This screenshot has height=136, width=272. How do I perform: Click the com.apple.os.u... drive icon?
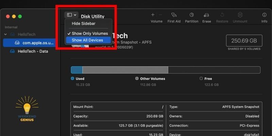tap(17, 43)
